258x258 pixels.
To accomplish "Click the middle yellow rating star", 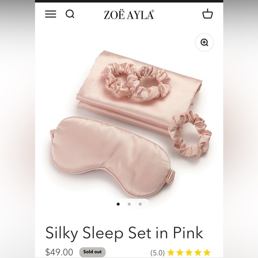I will (x=189, y=252).
